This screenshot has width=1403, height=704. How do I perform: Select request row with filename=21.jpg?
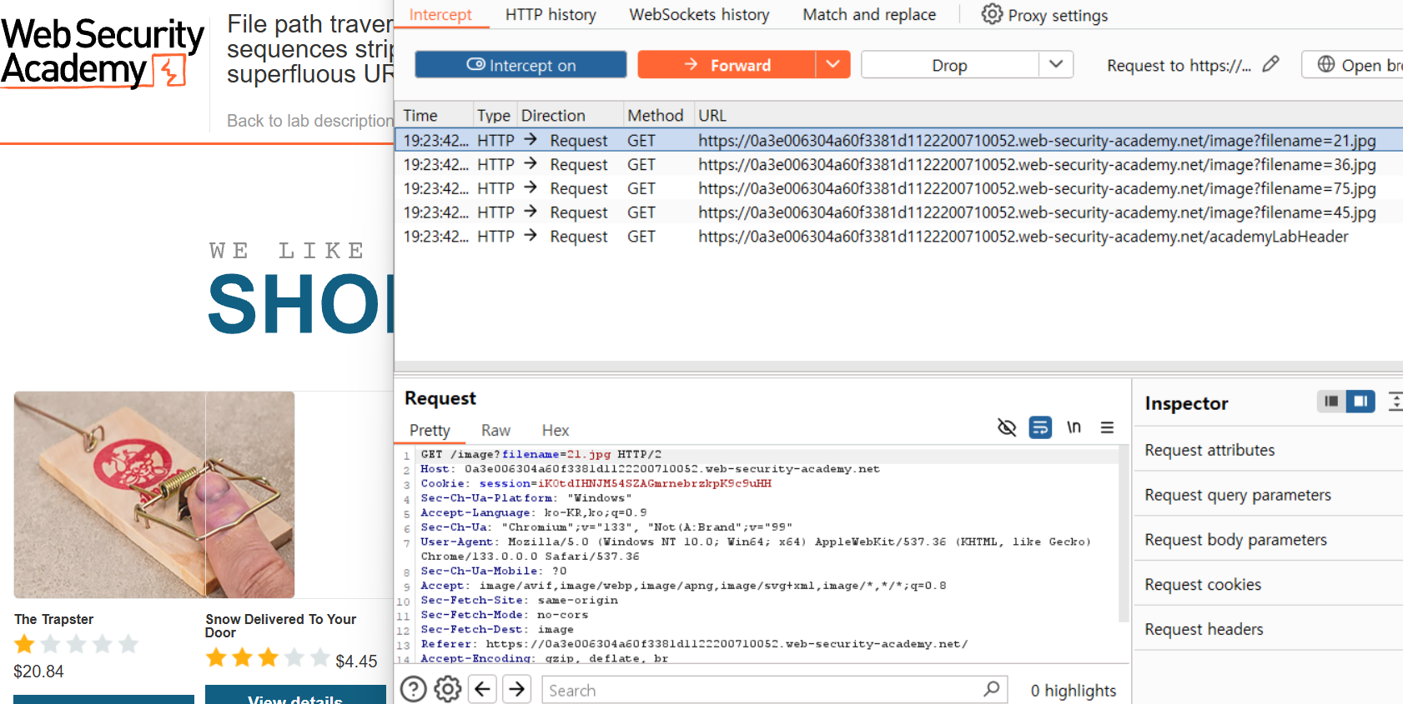pos(898,140)
